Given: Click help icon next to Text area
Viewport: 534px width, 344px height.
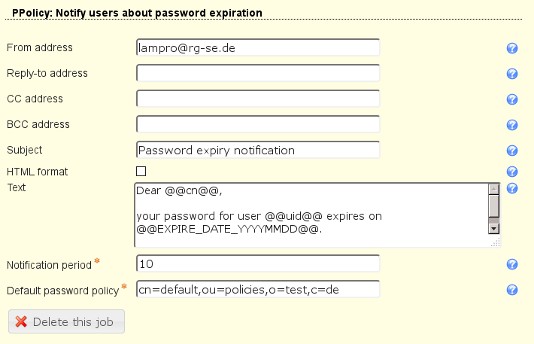Looking at the screenshot, I should click(512, 188).
